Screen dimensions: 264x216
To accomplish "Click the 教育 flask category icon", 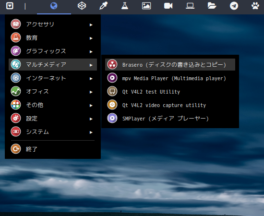I will click(16, 37).
